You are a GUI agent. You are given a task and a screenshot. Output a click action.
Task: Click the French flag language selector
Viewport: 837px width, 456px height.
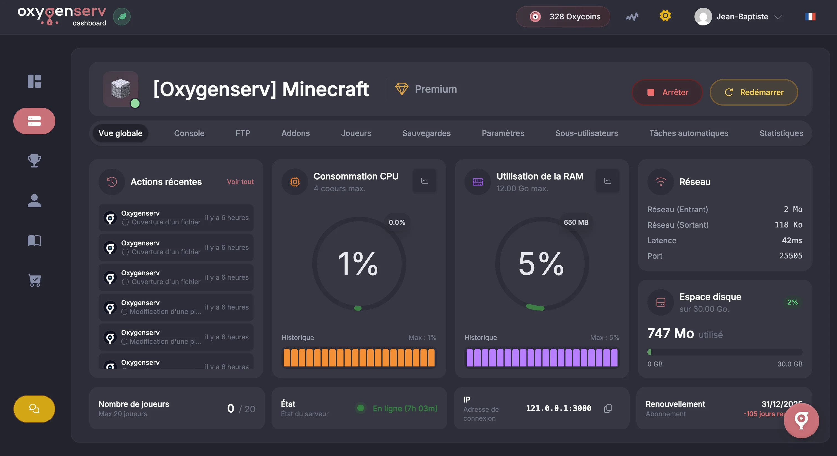pyautogui.click(x=810, y=17)
